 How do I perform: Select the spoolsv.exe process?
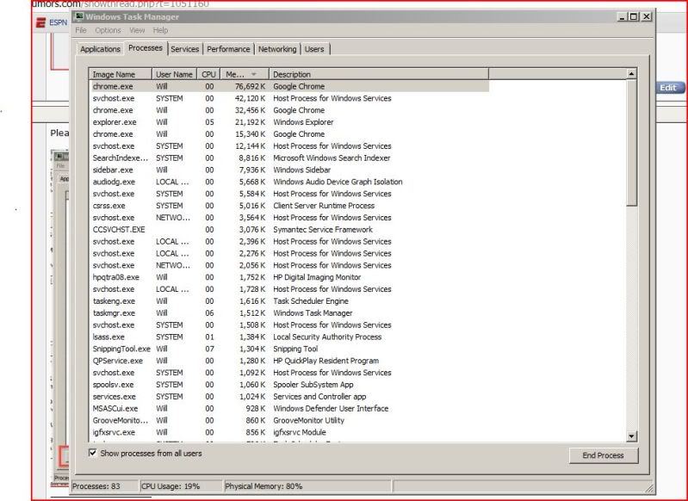[288, 384]
